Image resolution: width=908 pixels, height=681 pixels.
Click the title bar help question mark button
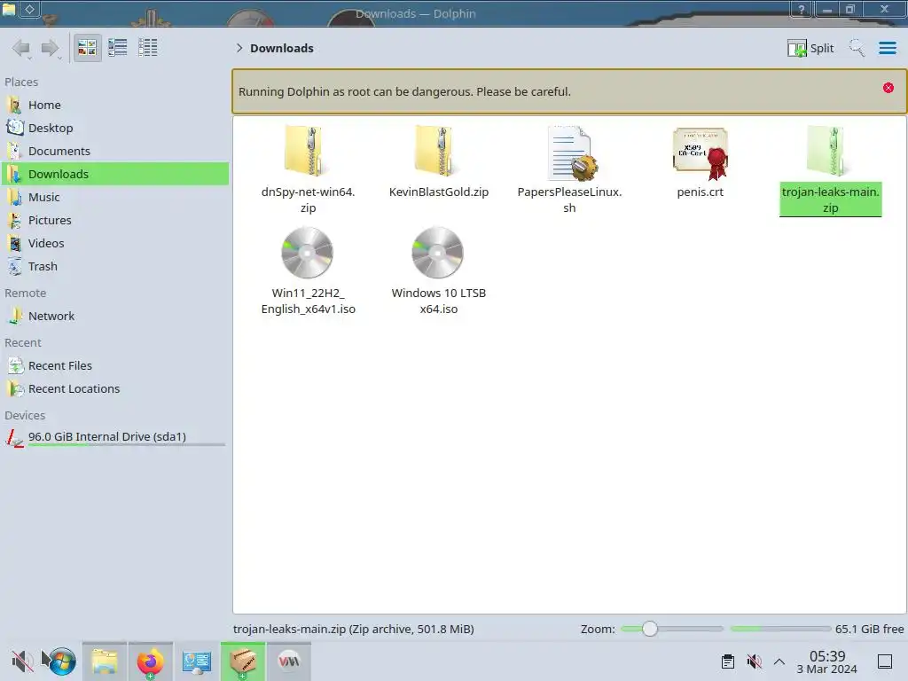point(802,9)
